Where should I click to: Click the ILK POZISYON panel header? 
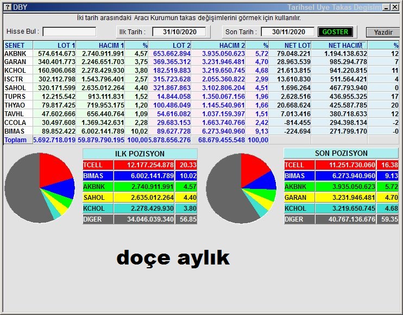pyautogui.click(x=140, y=154)
